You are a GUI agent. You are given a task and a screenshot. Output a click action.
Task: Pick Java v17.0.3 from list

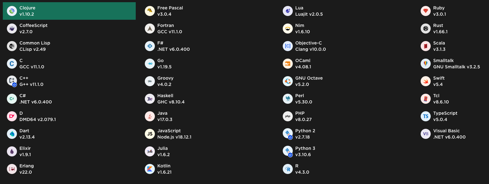tap(210, 116)
